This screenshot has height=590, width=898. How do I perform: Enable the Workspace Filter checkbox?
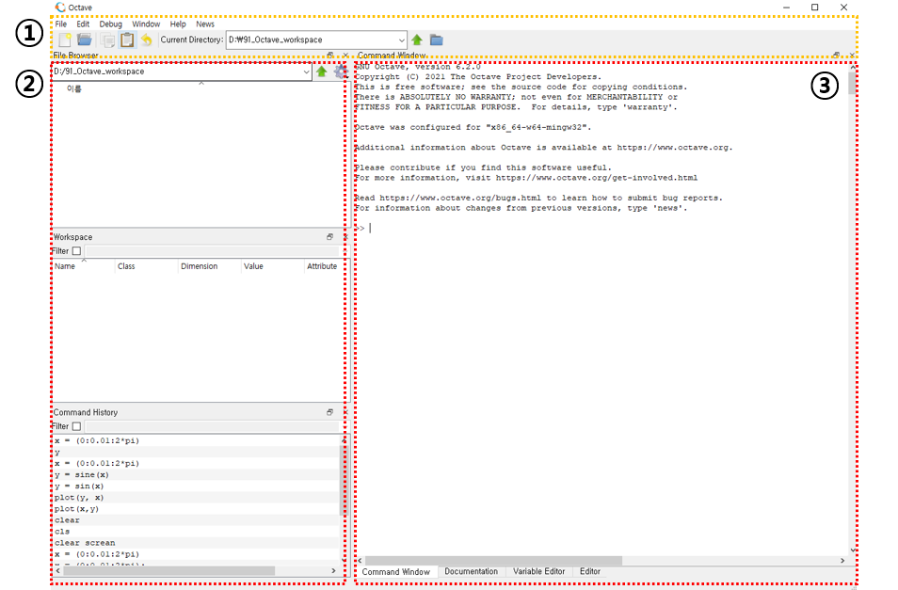pyautogui.click(x=76, y=250)
